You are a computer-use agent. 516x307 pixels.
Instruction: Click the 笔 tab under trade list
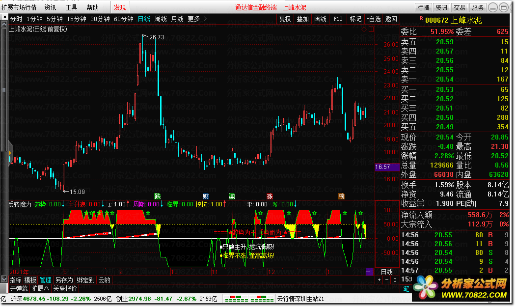[x=406, y=289]
